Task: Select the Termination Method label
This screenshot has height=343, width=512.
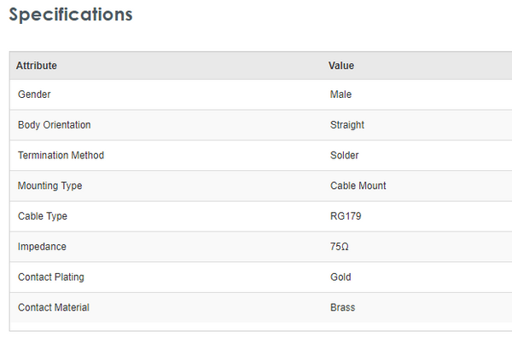Action: tap(61, 156)
